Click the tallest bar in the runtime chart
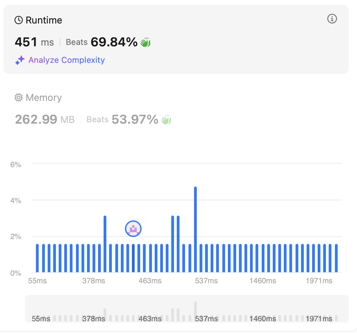 pos(195,229)
